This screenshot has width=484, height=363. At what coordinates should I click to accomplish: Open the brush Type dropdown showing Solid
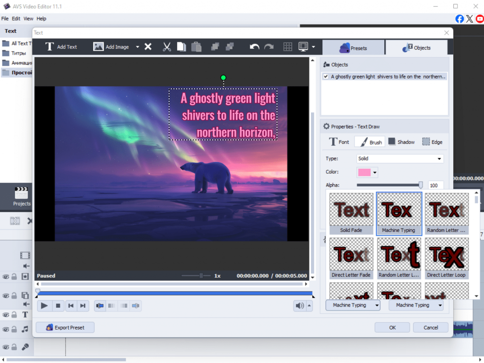pyautogui.click(x=400, y=159)
